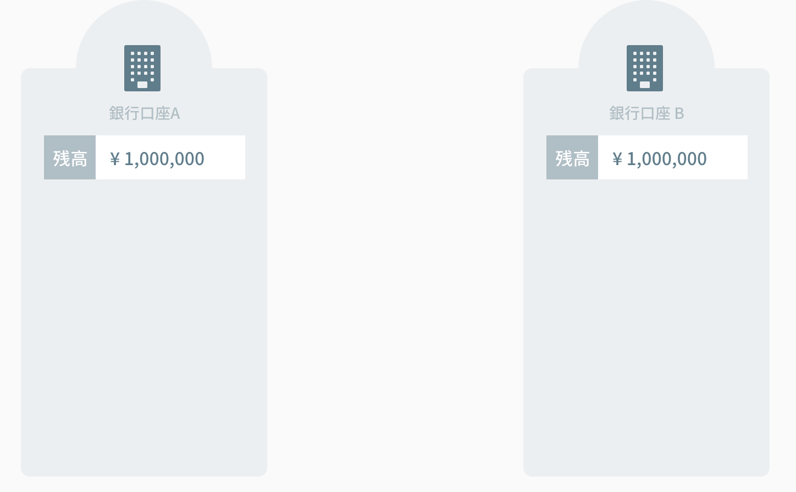This screenshot has width=796, height=492.
Task: Click the 1,000,000 amount in account A
Action: tap(164, 159)
